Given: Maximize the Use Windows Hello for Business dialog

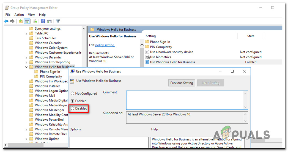Looking at the screenshot, I should [232, 71].
